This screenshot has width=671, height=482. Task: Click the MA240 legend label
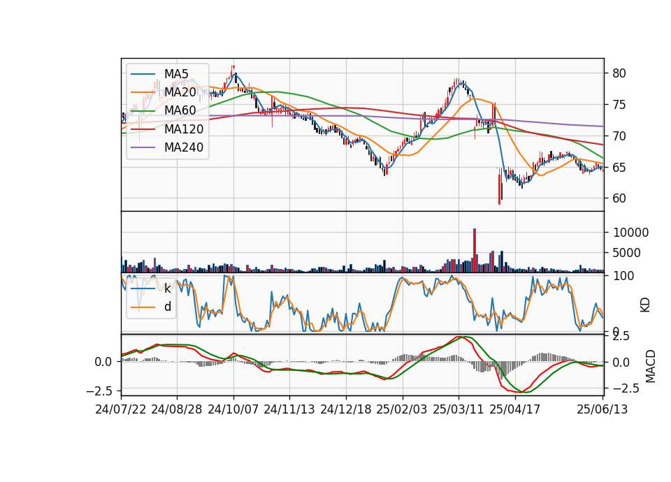coord(184,147)
